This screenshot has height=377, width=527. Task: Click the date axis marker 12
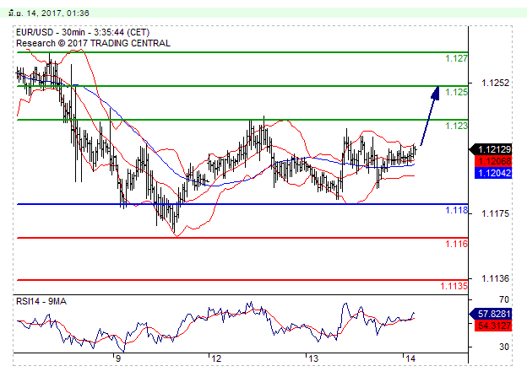click(x=216, y=358)
